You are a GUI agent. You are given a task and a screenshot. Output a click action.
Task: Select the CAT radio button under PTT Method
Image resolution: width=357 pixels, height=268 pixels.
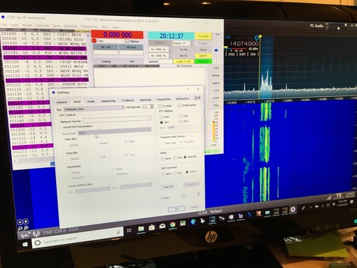(x=161, y=122)
